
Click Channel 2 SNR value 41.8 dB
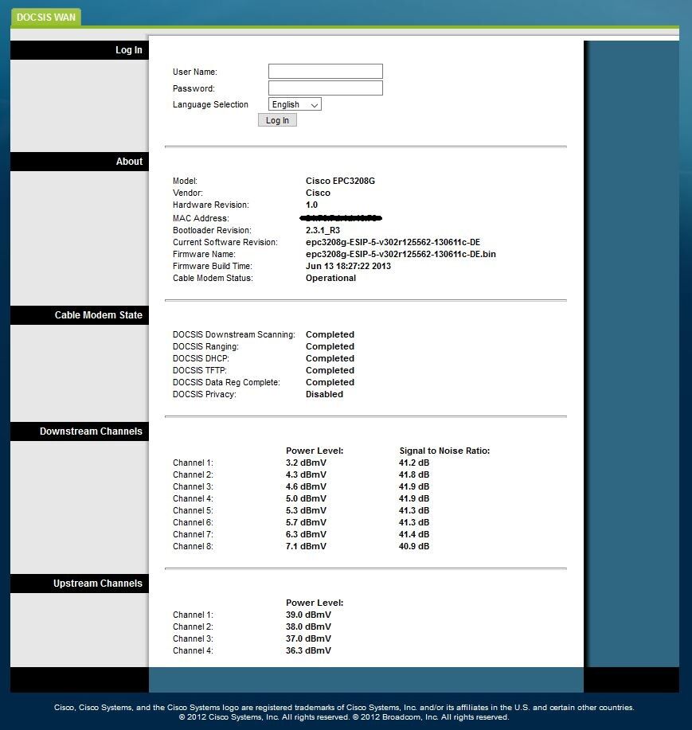pyautogui.click(x=414, y=475)
